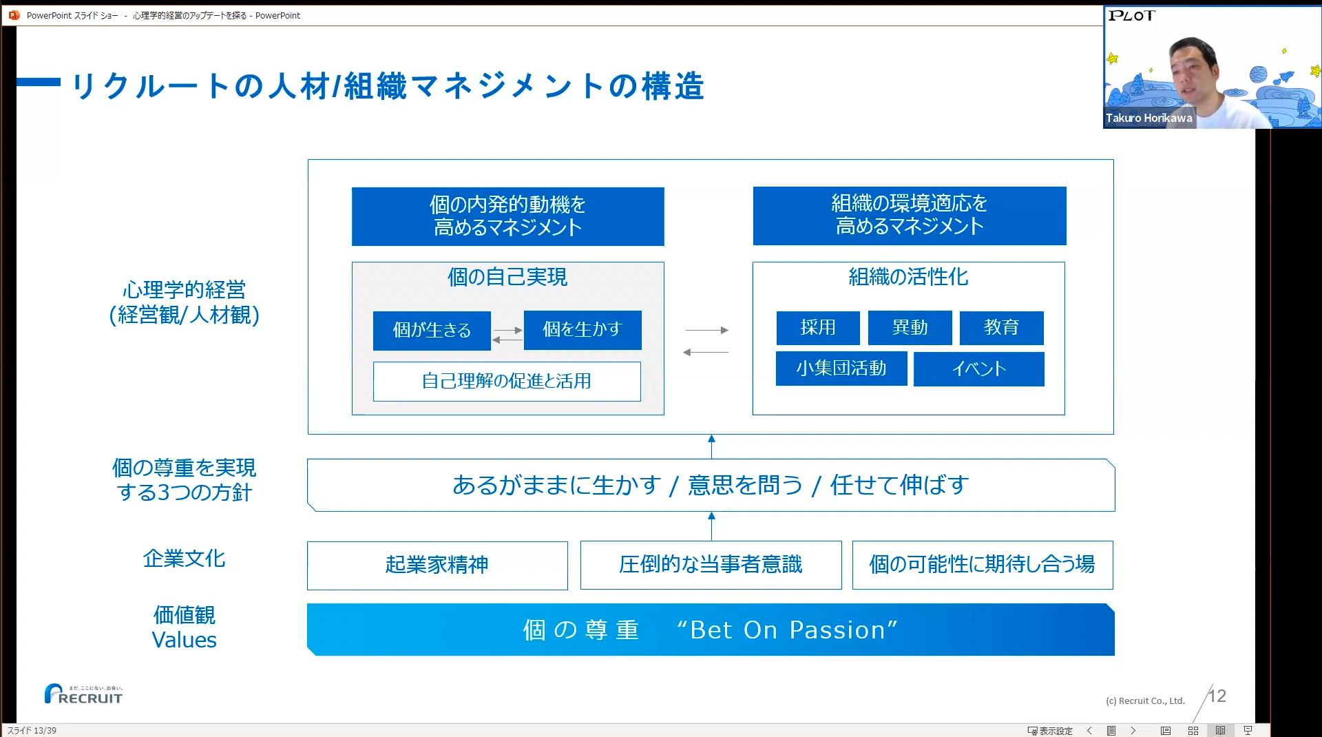Image resolution: width=1322 pixels, height=737 pixels.
Task: Click the slide page number 12
Action: [1217, 696]
